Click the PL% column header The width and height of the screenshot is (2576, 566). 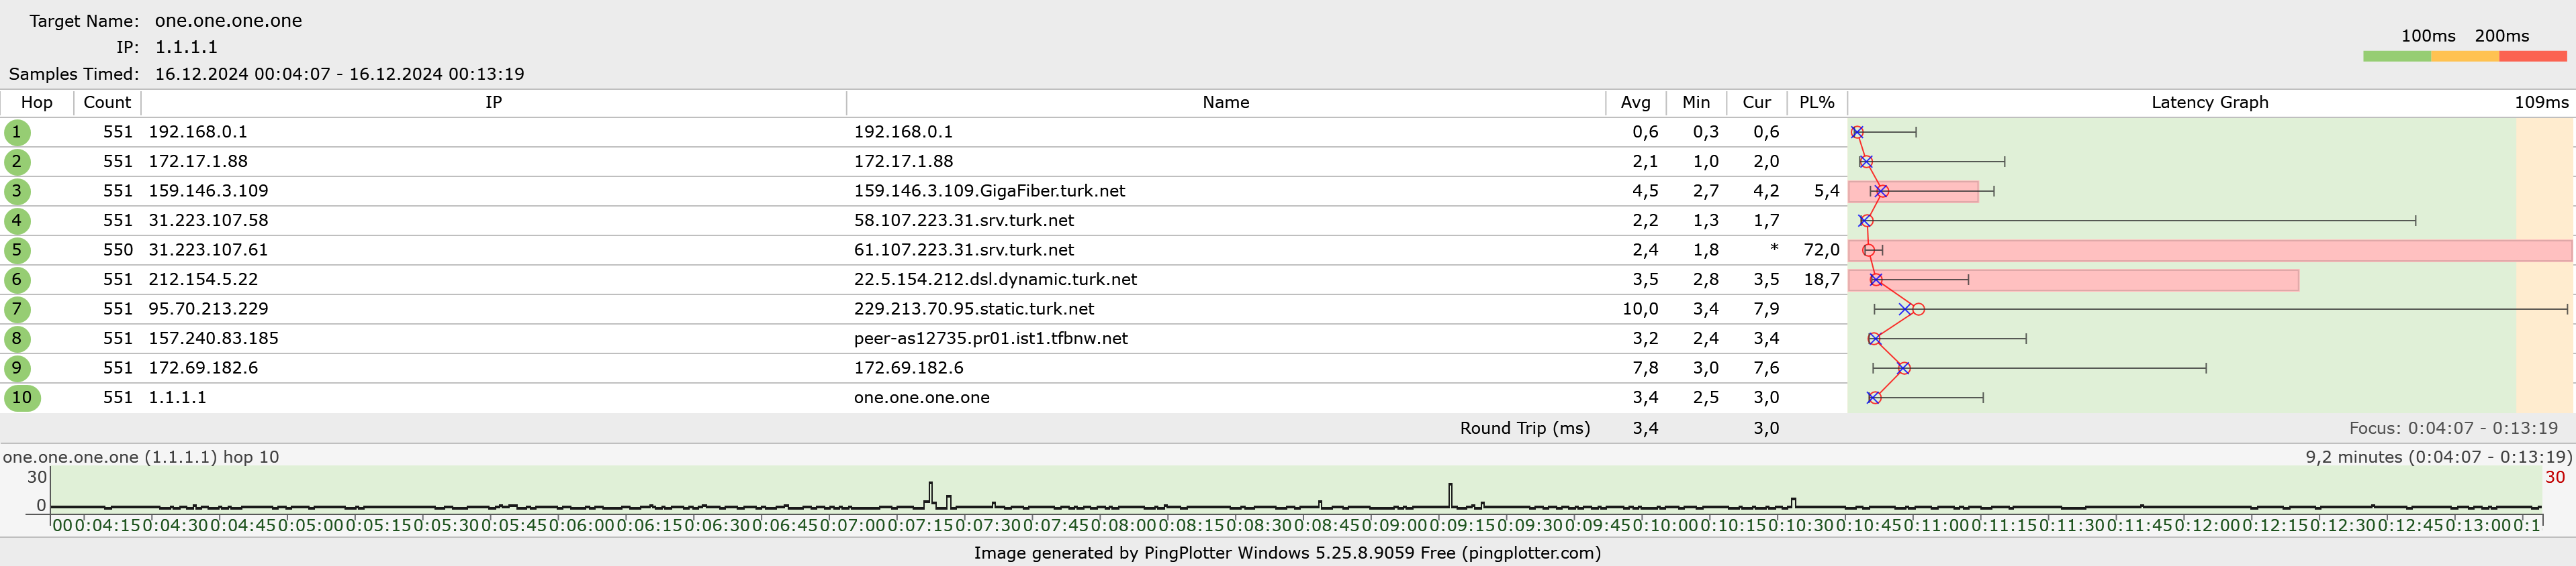point(1816,103)
